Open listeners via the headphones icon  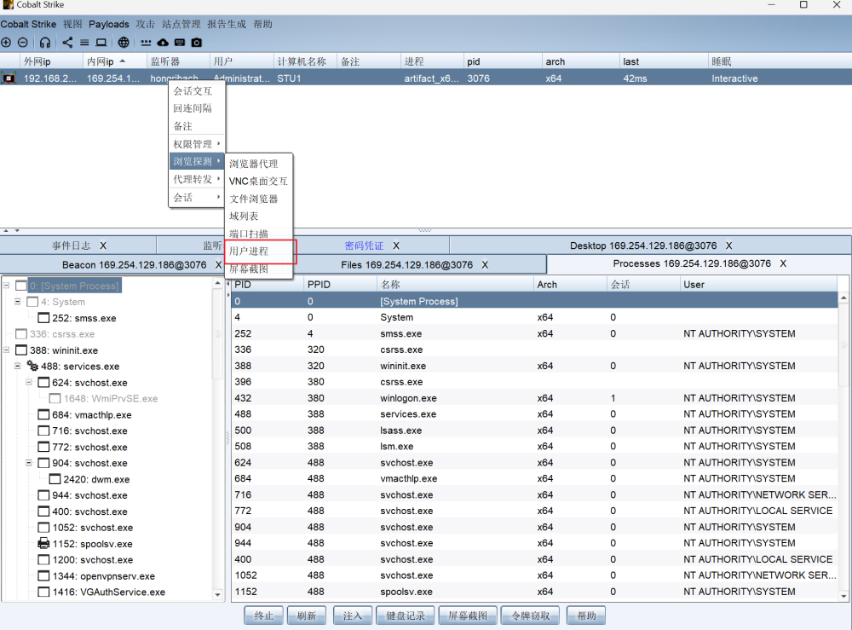(44, 43)
